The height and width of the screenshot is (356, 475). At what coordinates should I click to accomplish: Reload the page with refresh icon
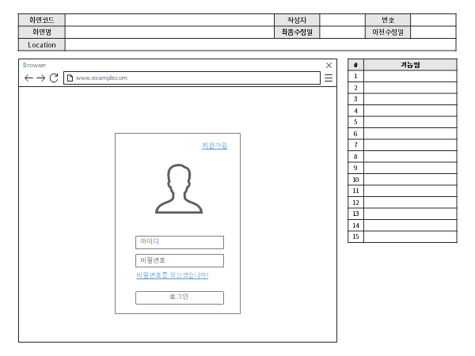pyautogui.click(x=54, y=78)
